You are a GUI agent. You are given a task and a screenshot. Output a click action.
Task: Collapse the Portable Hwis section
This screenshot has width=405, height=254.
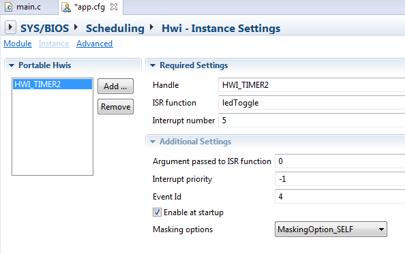(12, 65)
